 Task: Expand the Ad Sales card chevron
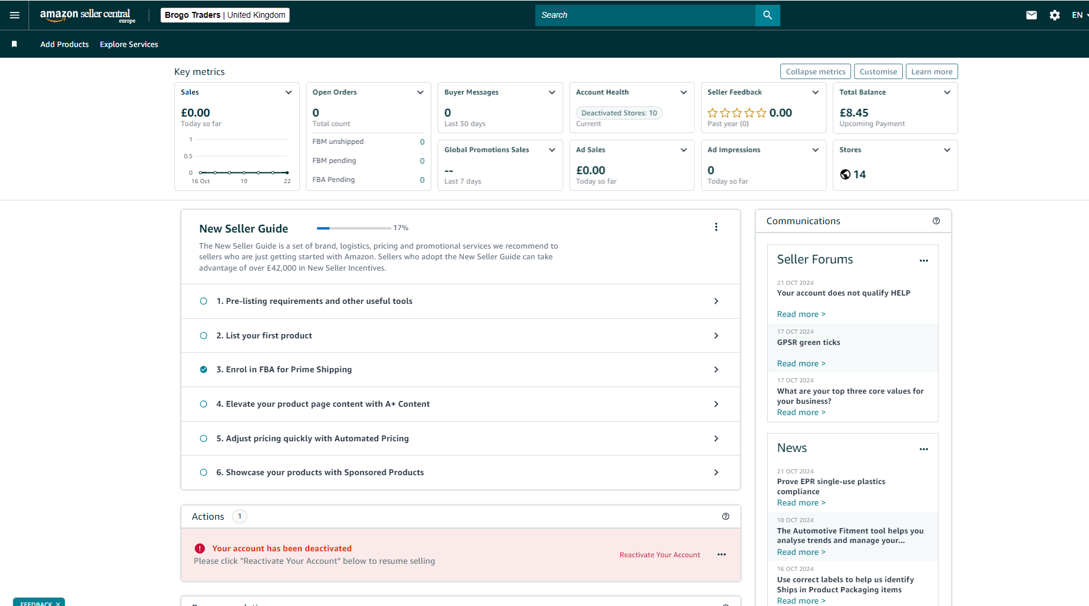point(684,150)
